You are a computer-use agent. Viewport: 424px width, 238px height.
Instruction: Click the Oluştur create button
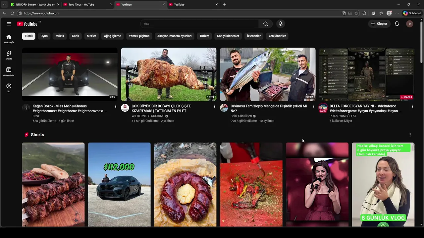[379, 24]
